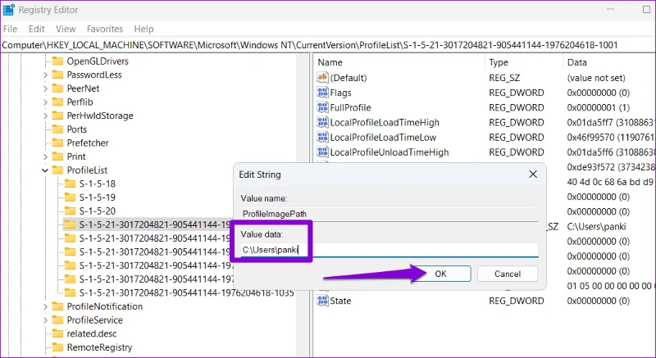Image resolution: width=656 pixels, height=358 pixels.
Task: Select the ProfileService folder icon
Action: coord(57,320)
